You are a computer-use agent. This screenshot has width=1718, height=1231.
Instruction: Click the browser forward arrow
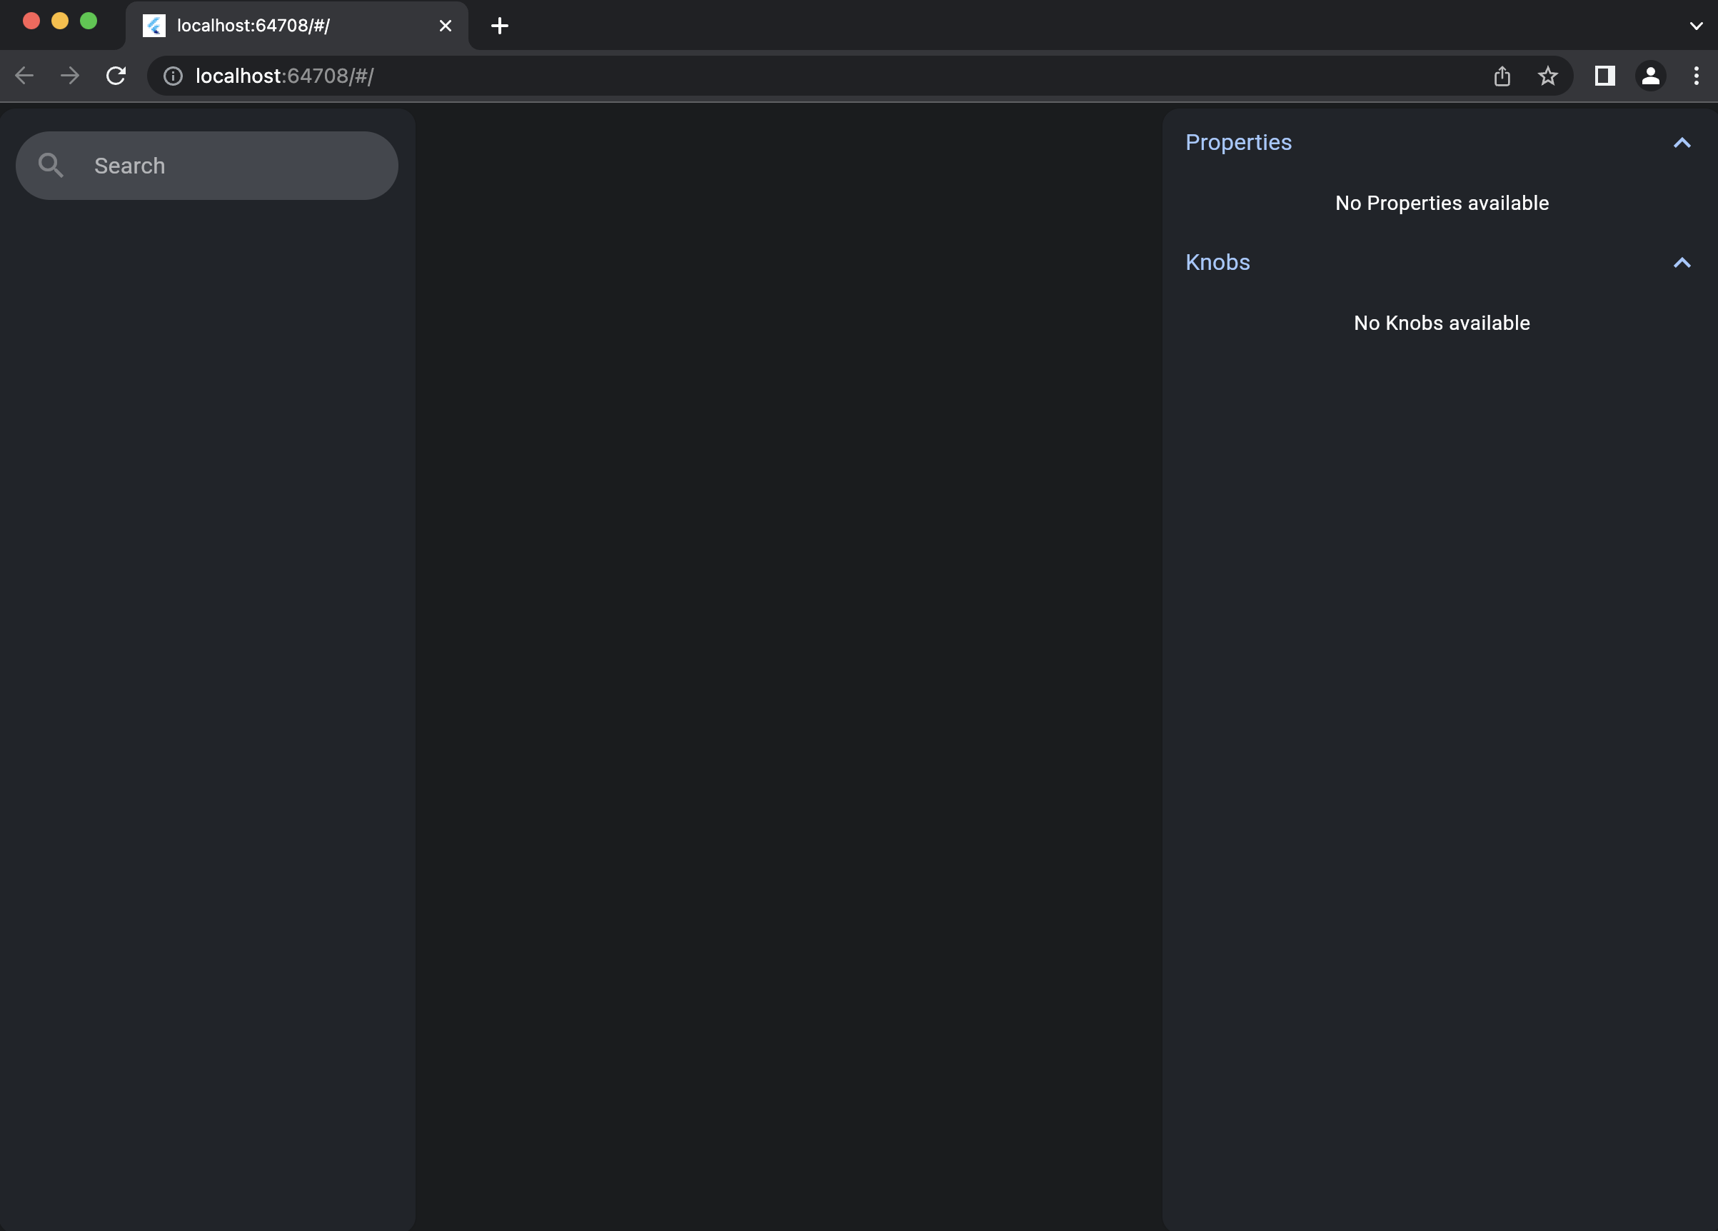pyautogui.click(x=70, y=76)
